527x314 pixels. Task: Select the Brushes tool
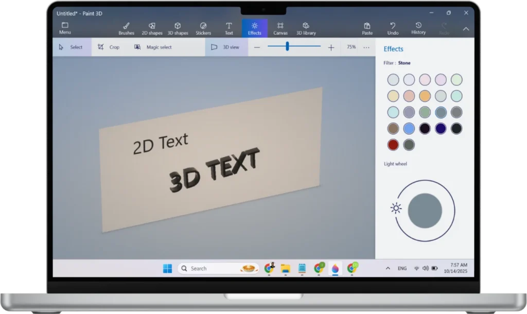coord(126,28)
